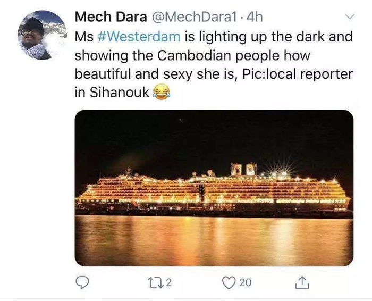Click the ship's funnels in the photo

[243, 169]
